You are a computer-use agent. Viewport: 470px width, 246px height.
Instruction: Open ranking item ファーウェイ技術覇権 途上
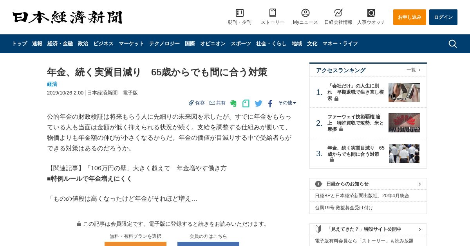tap(356, 123)
